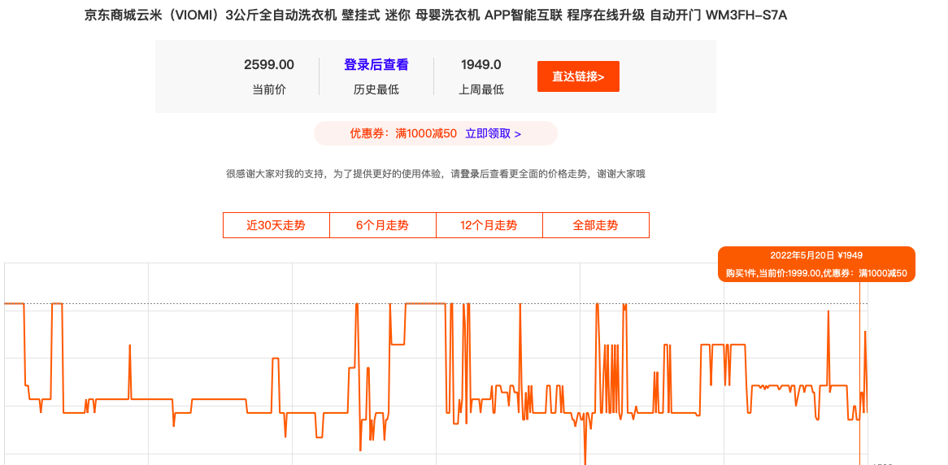Click the 当前价 label
The width and height of the screenshot is (948, 465).
[x=269, y=90]
